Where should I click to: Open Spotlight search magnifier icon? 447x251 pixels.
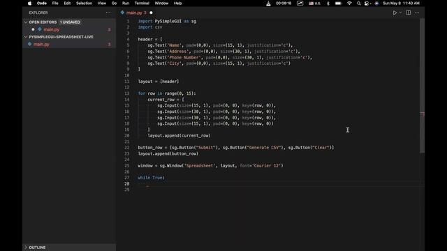[358, 3]
